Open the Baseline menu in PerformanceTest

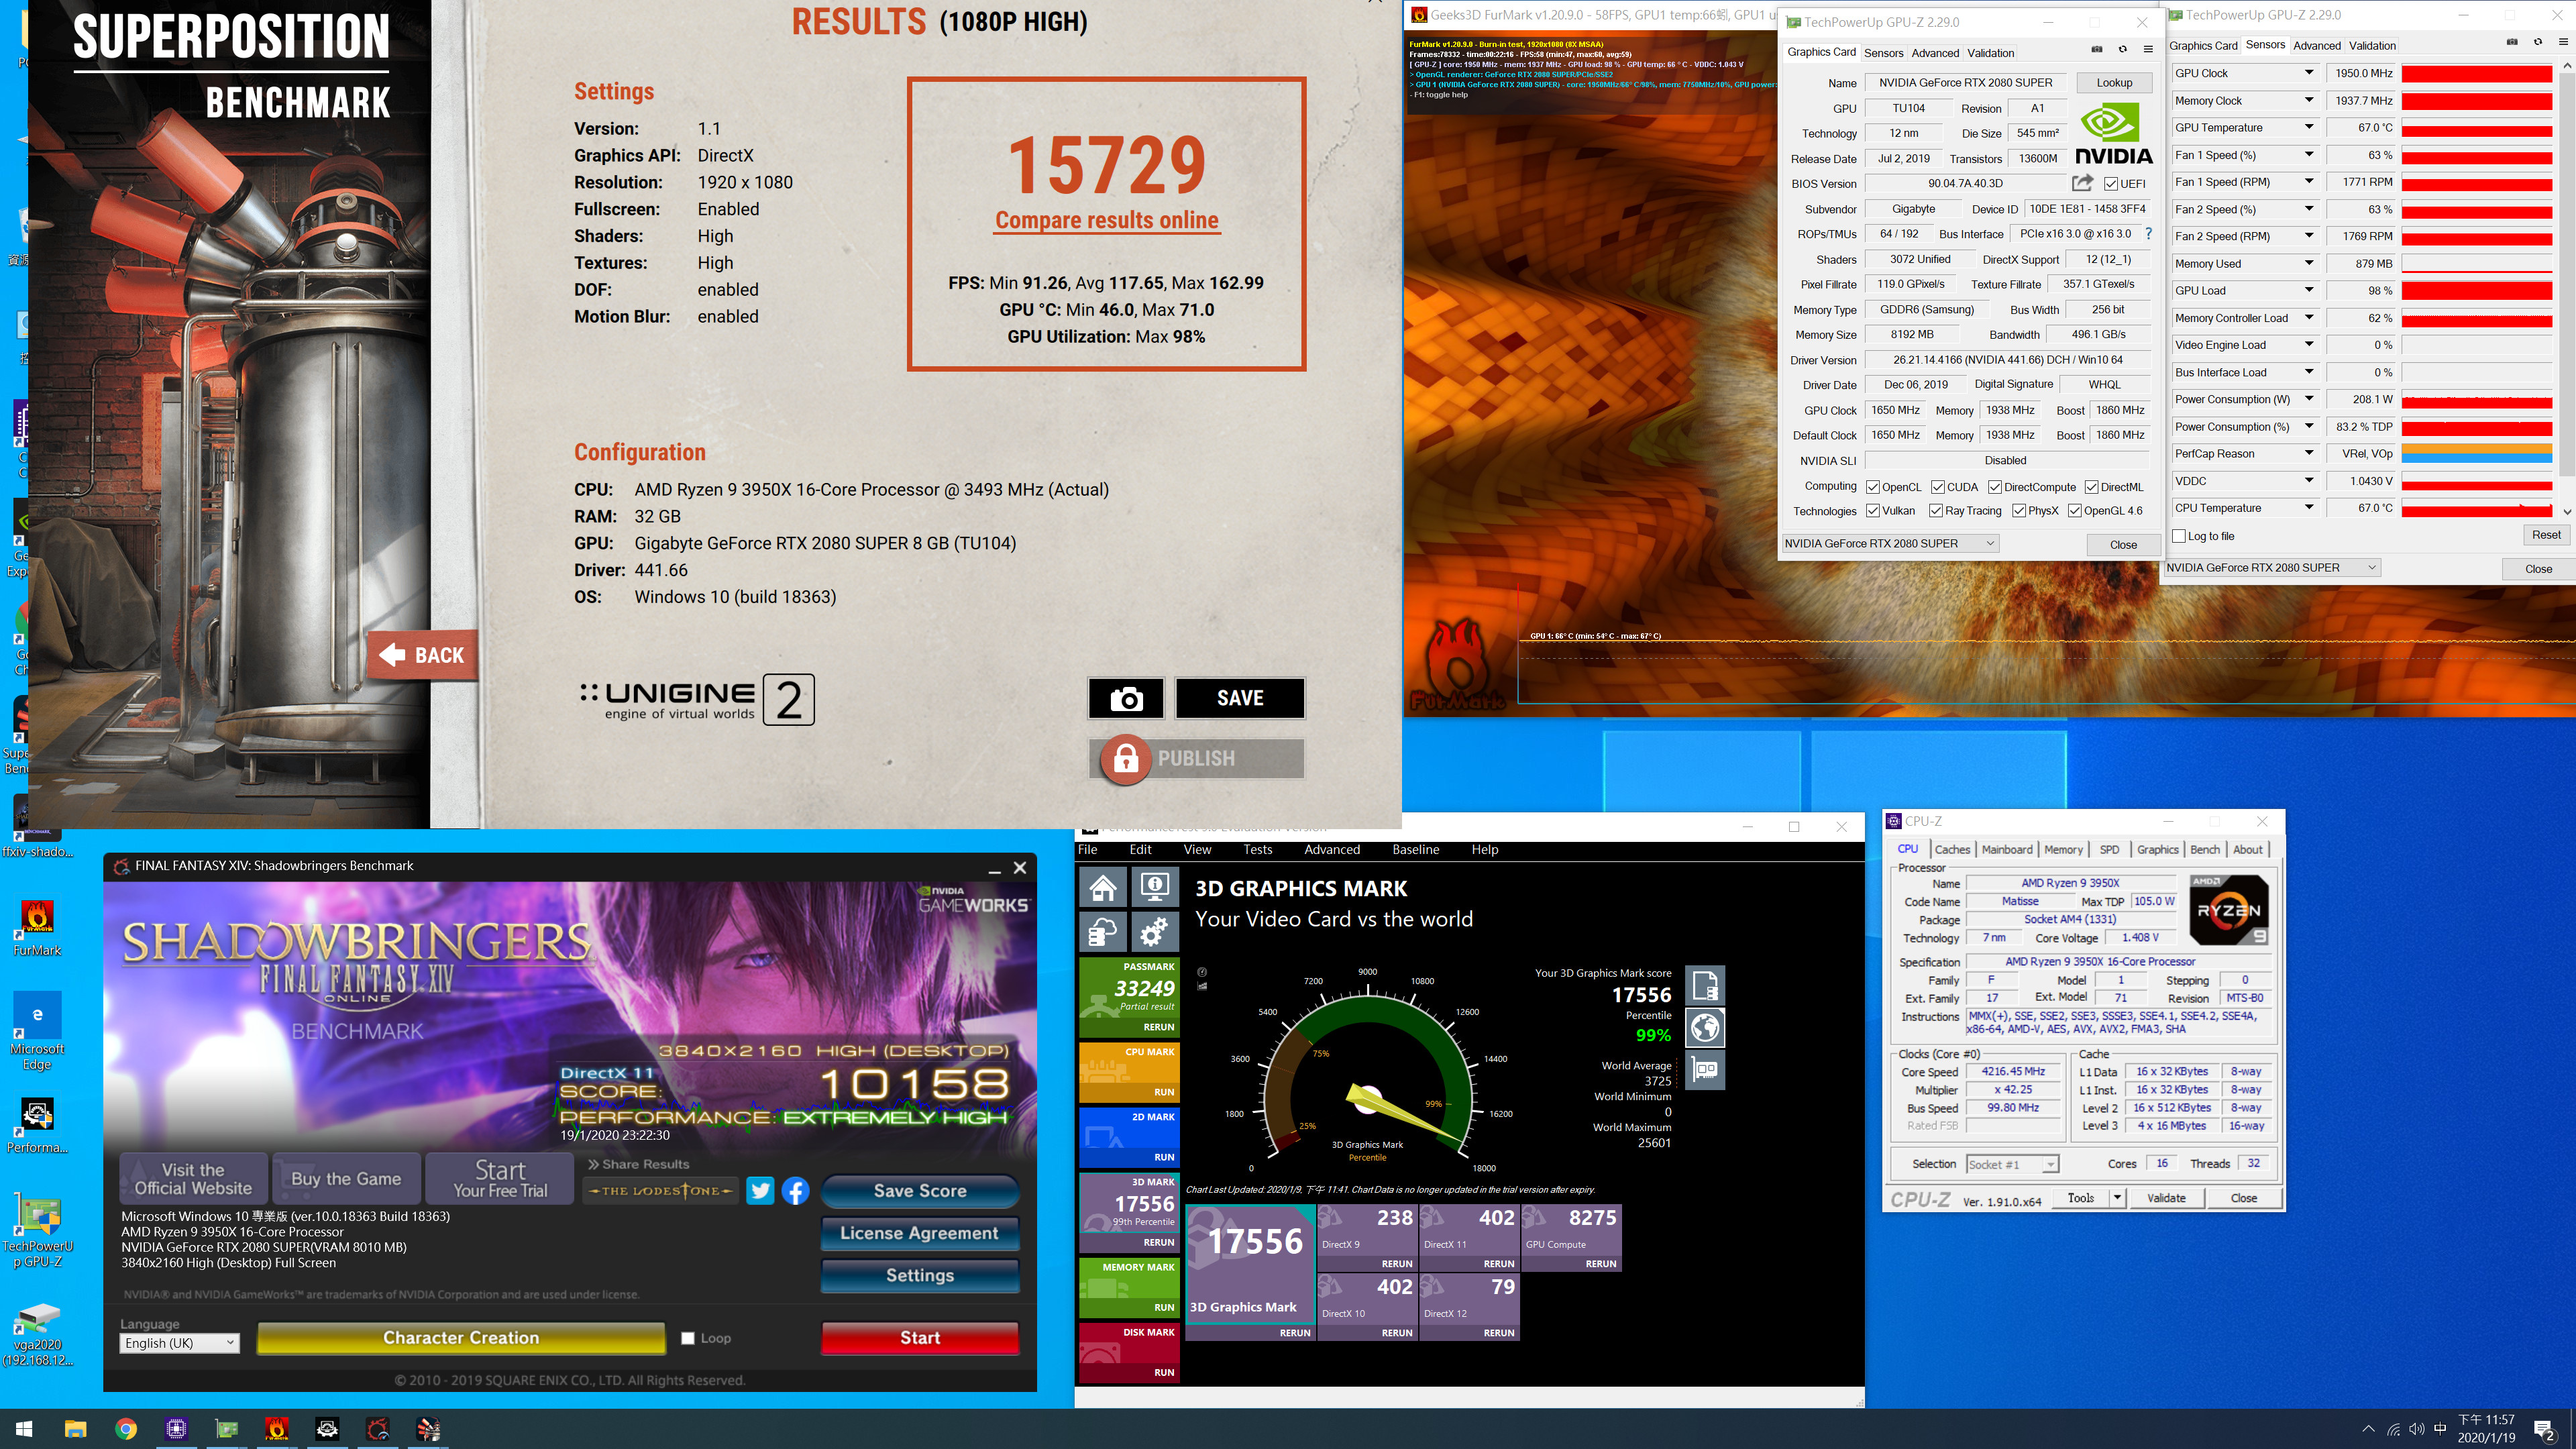coord(1415,850)
